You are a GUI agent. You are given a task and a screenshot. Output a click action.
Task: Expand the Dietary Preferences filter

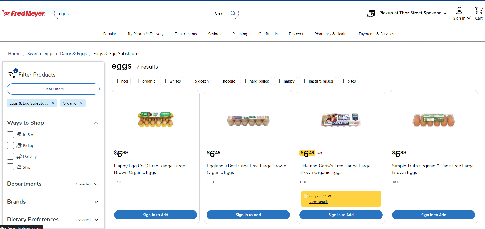tap(96, 220)
